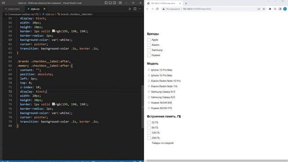The width and height of the screenshot is (288, 162).
Task: Open browser Extensions puzzle icon
Action: (270, 9)
